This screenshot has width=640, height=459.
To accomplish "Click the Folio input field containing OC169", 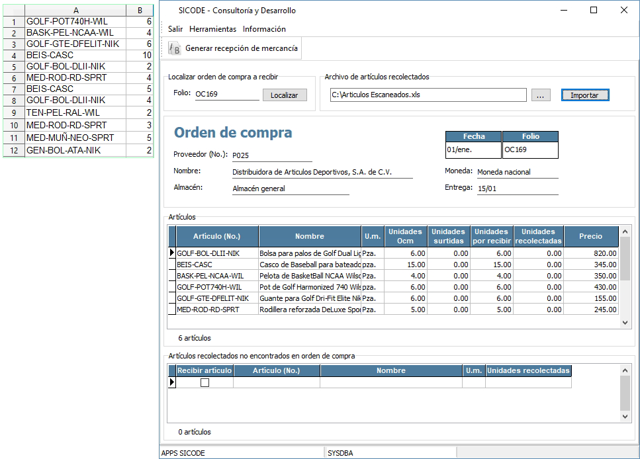I will click(x=226, y=95).
